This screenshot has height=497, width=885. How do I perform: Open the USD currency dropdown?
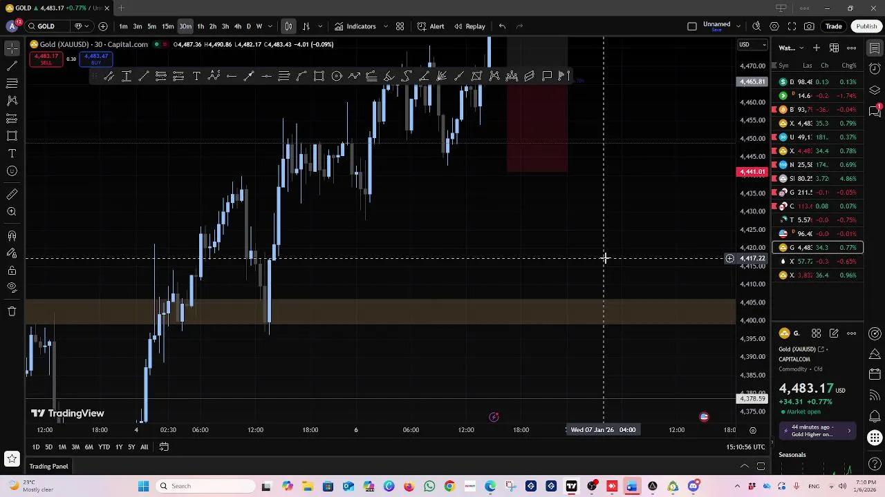coord(752,45)
